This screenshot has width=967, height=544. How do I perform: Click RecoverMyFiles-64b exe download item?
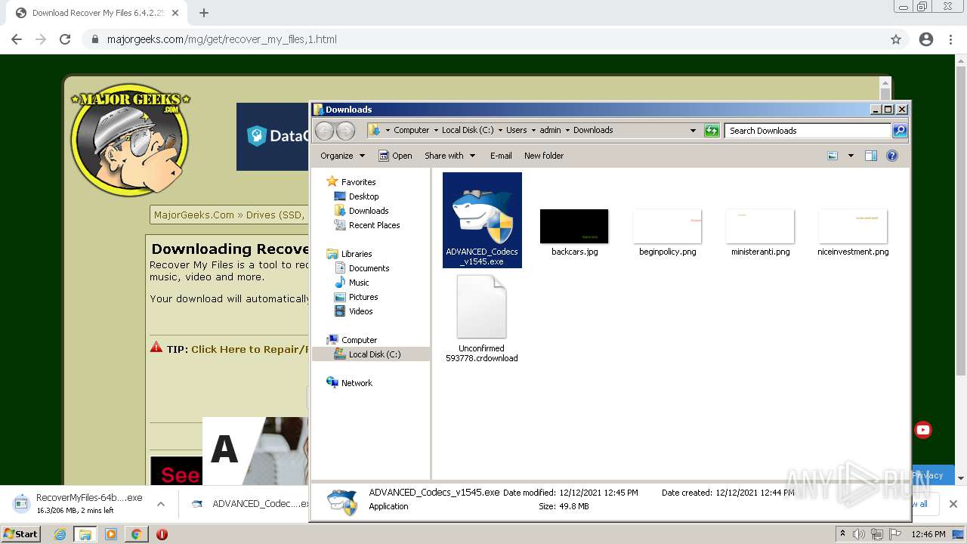click(x=79, y=504)
